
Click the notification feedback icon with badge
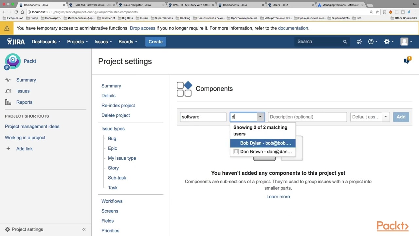coord(407,60)
